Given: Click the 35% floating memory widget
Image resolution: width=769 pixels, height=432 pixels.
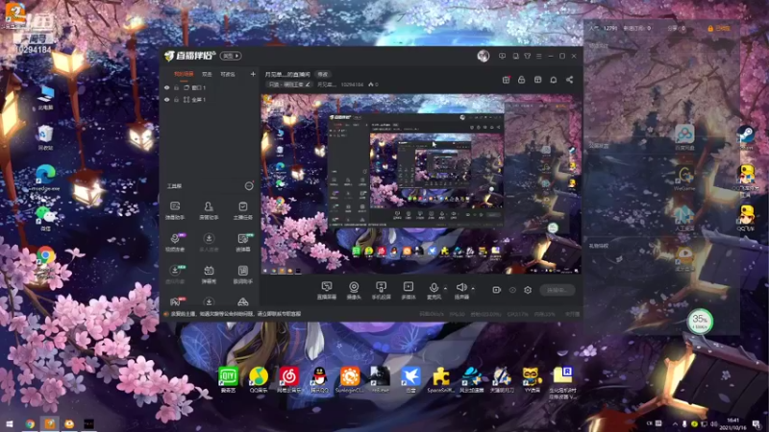Looking at the screenshot, I should [700, 322].
